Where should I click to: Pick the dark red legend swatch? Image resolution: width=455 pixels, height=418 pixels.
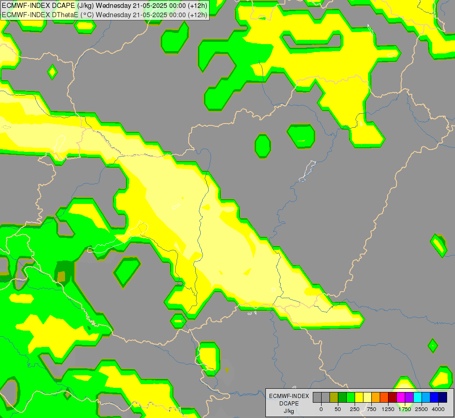tap(392, 397)
